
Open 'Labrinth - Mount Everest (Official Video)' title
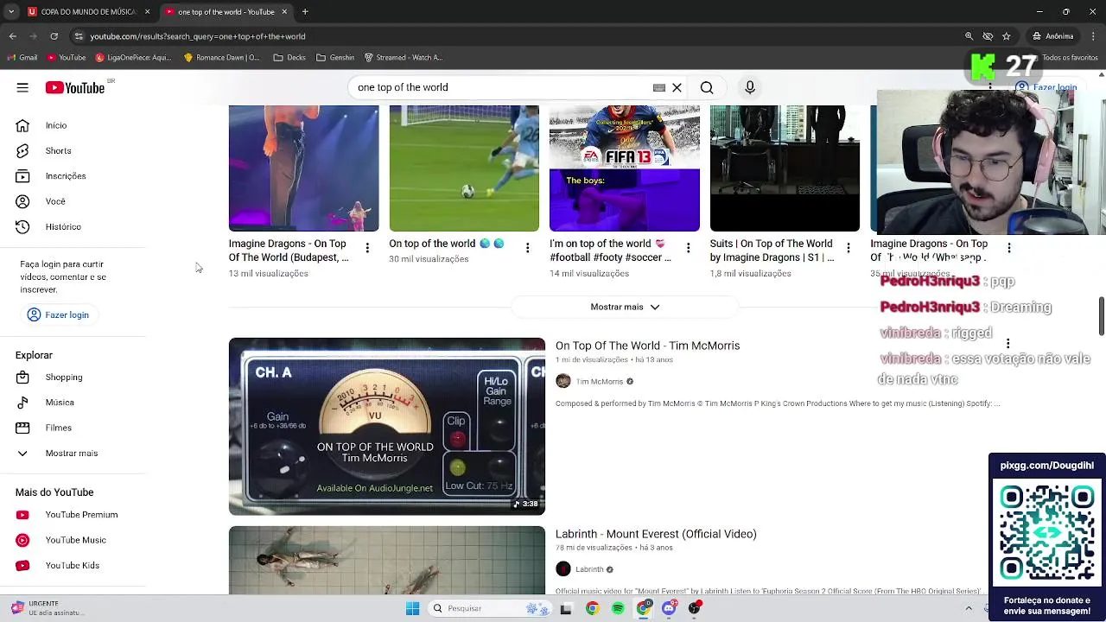656,534
